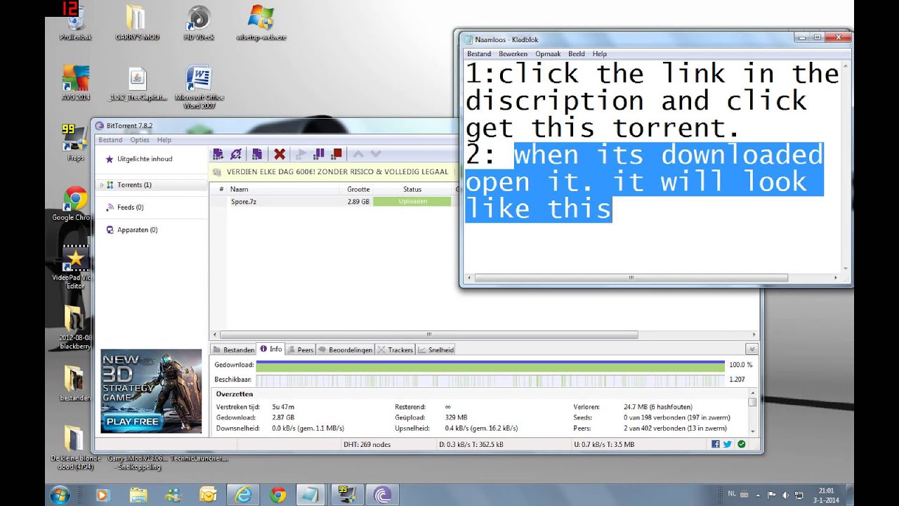Viewport: 899px width, 506px height.
Task: Switch to the Peers tab
Action: point(300,349)
